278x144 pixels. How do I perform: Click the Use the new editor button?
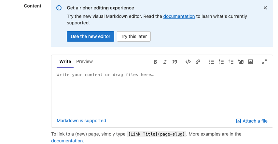[90, 36]
